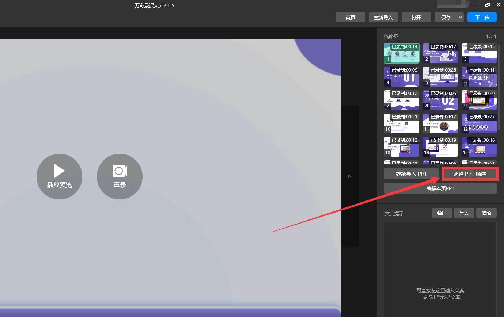504x317 pixels.
Task: Click the 保存 button
Action: tap(446, 17)
